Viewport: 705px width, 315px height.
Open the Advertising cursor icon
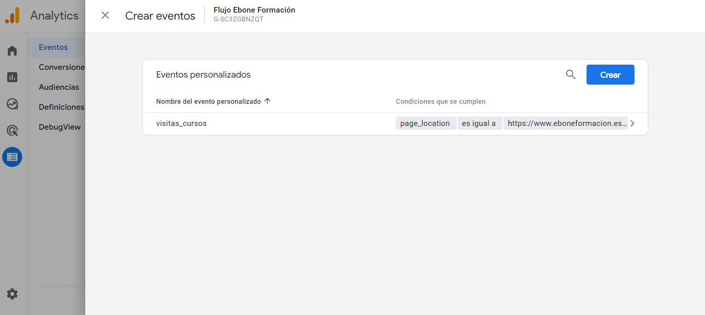(x=12, y=131)
